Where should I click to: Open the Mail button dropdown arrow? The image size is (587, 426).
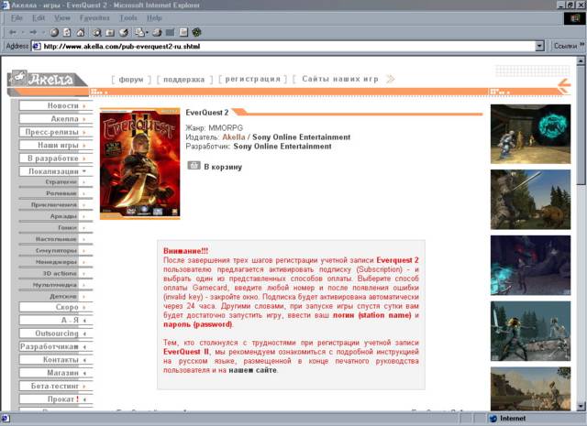pos(147,33)
